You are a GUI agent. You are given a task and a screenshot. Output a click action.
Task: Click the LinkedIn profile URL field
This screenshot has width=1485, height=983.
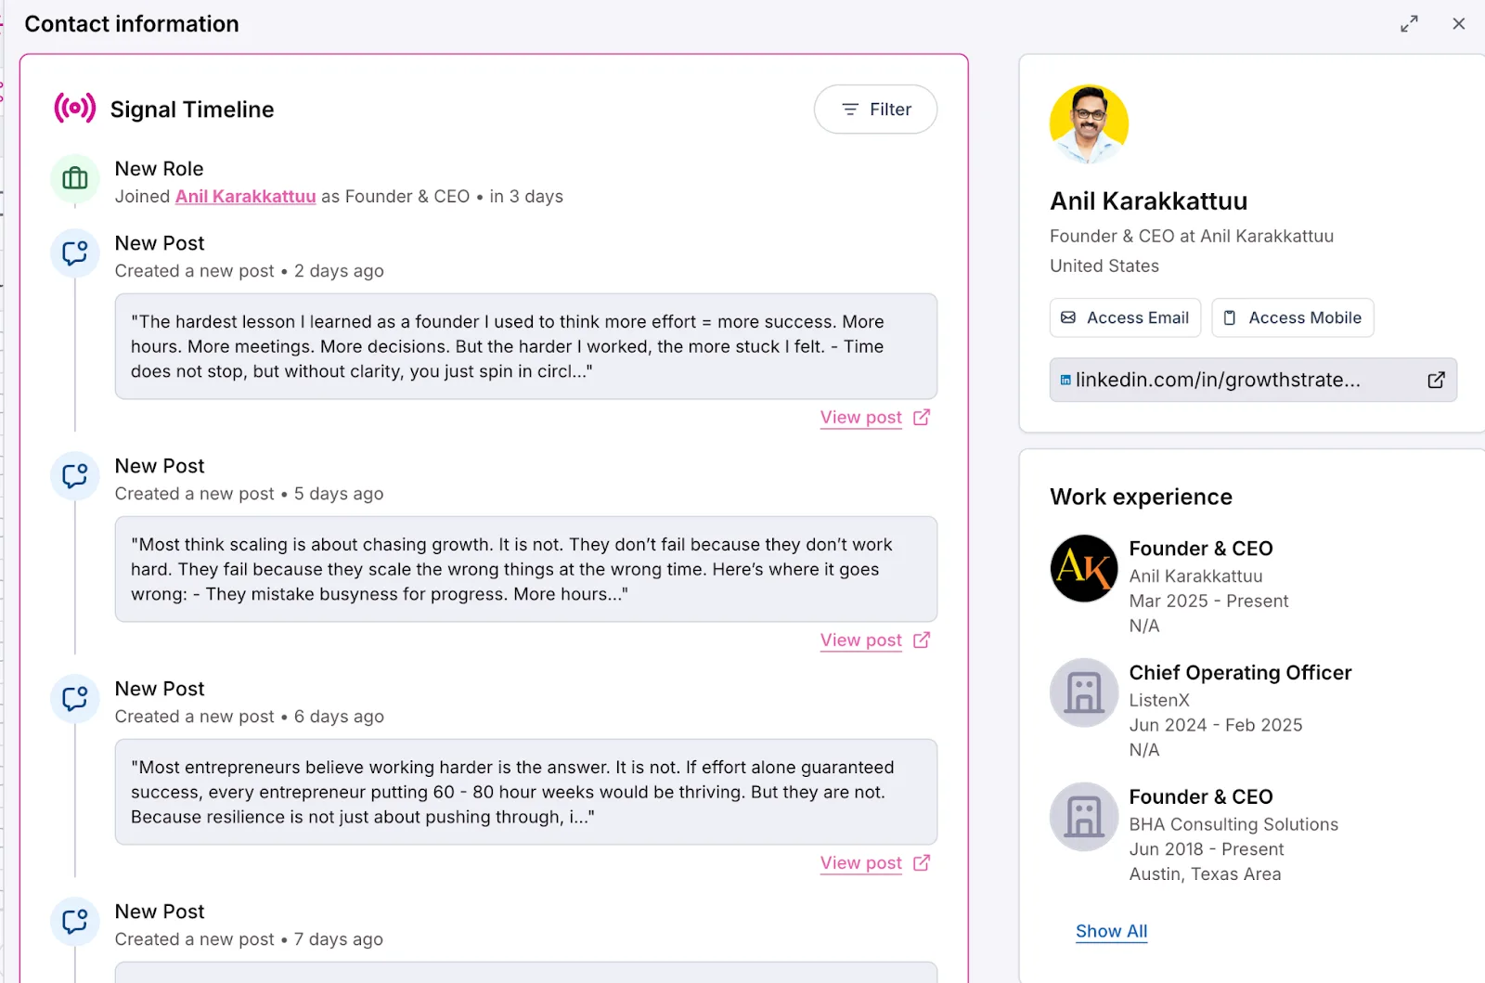pos(1253,380)
